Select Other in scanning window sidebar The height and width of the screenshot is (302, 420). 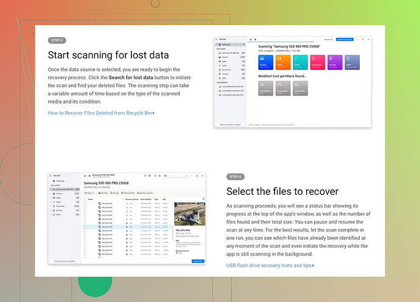click(x=231, y=79)
